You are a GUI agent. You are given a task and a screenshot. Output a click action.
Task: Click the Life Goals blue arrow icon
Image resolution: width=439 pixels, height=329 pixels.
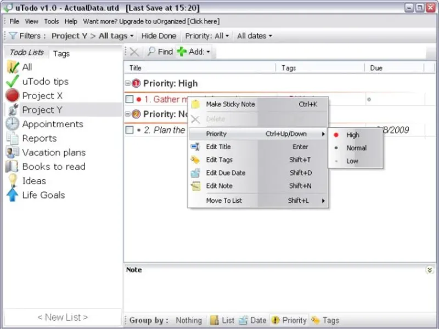pyautogui.click(x=12, y=195)
